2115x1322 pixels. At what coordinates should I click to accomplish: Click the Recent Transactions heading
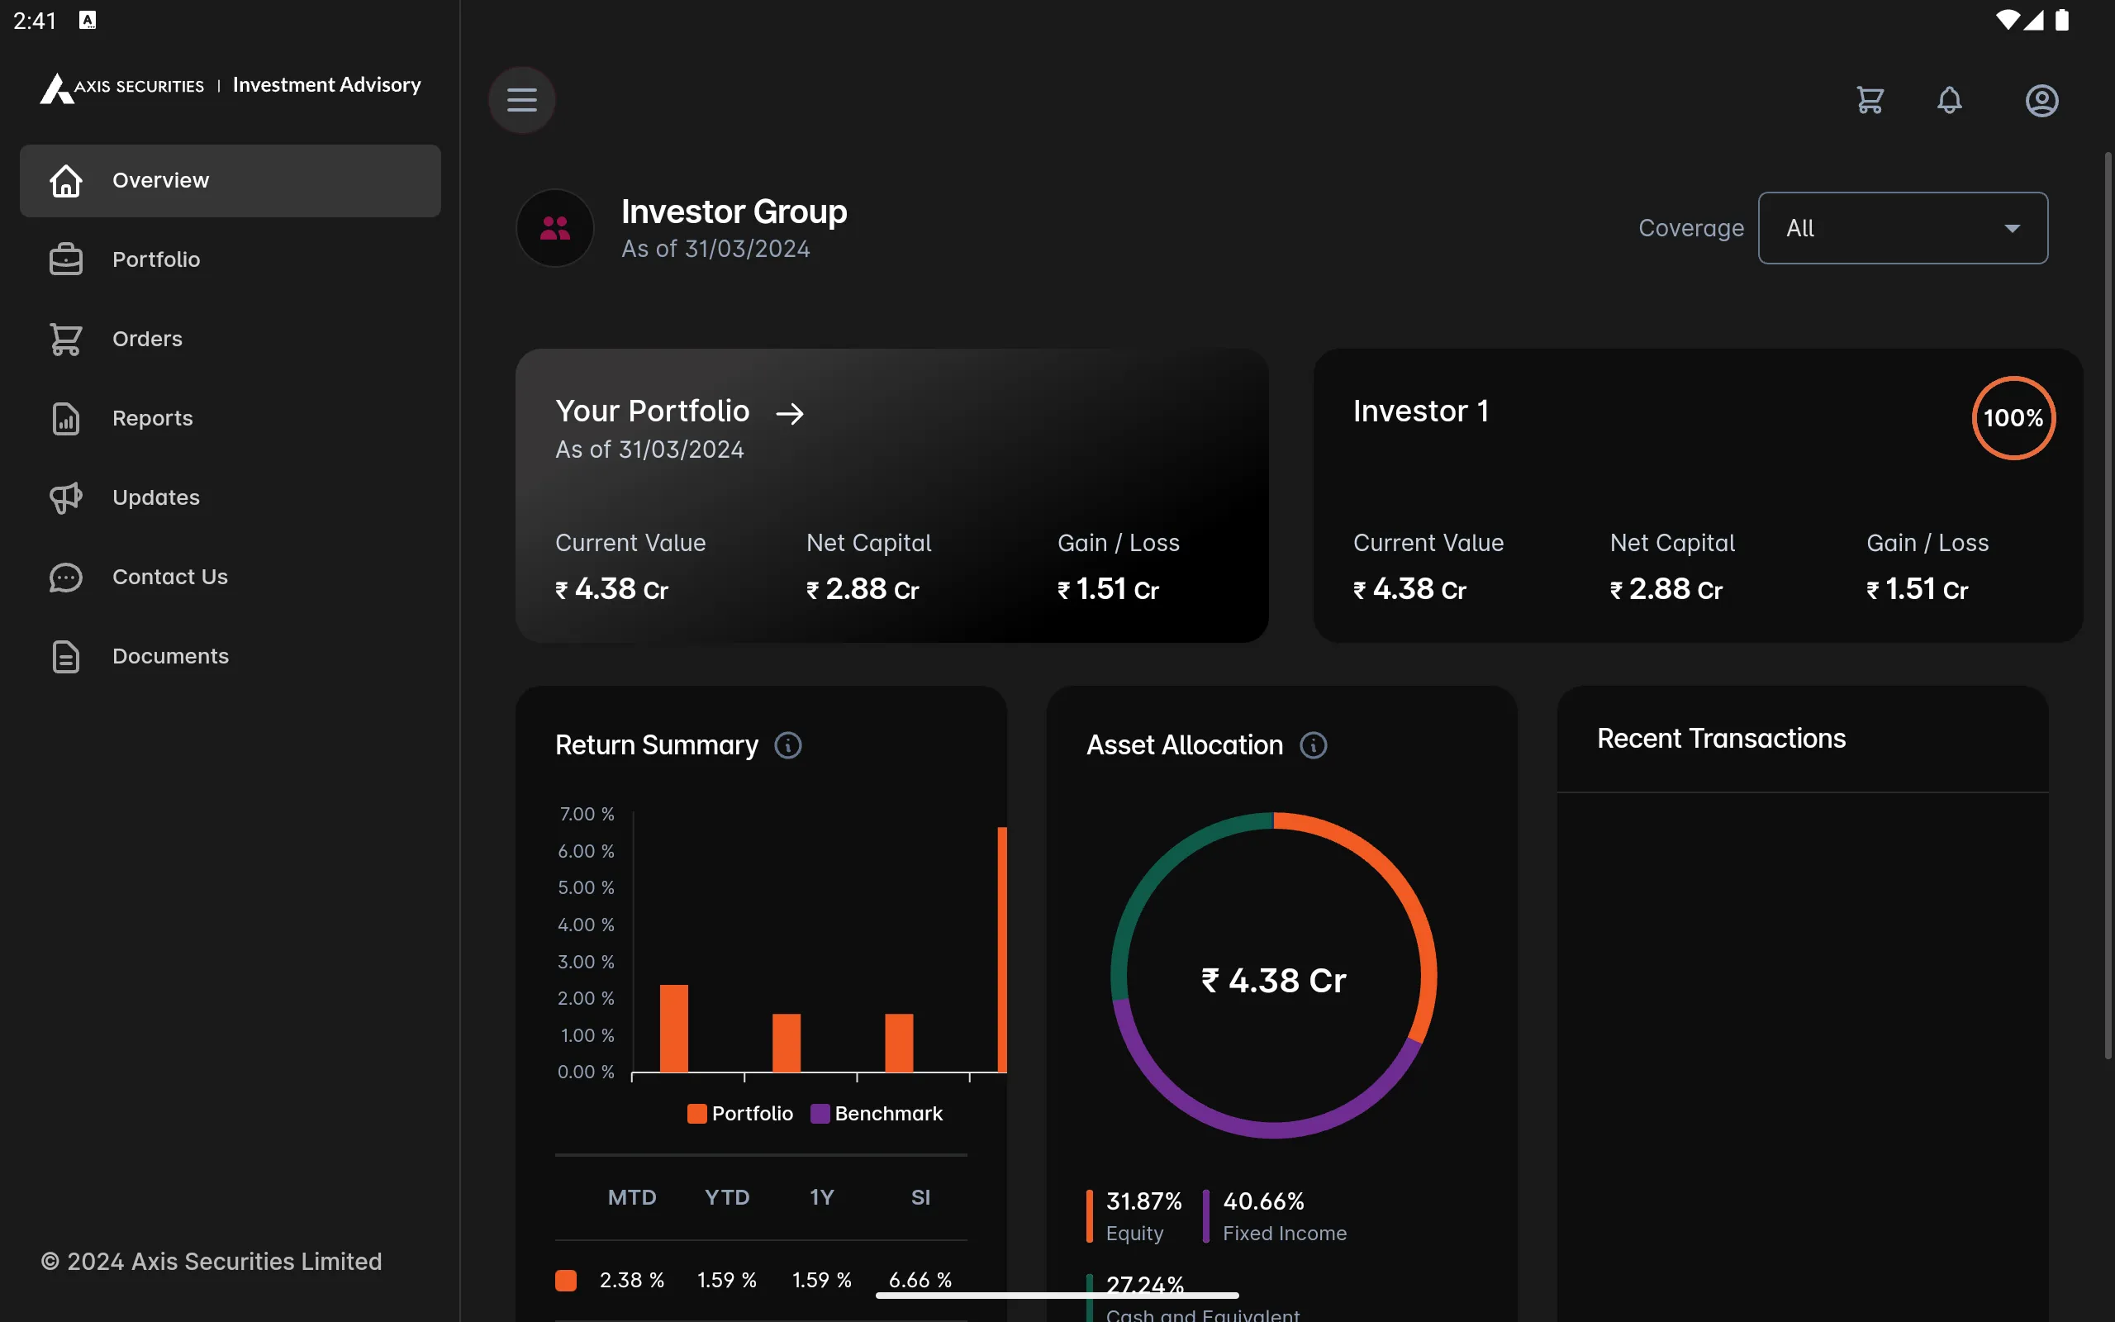click(1721, 738)
